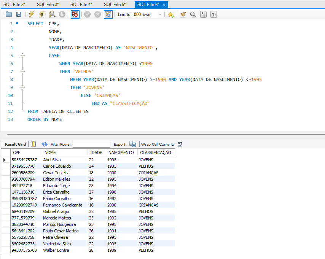Switch to SQL File 4 tab
The image size is (325, 259).
(x=81, y=4)
